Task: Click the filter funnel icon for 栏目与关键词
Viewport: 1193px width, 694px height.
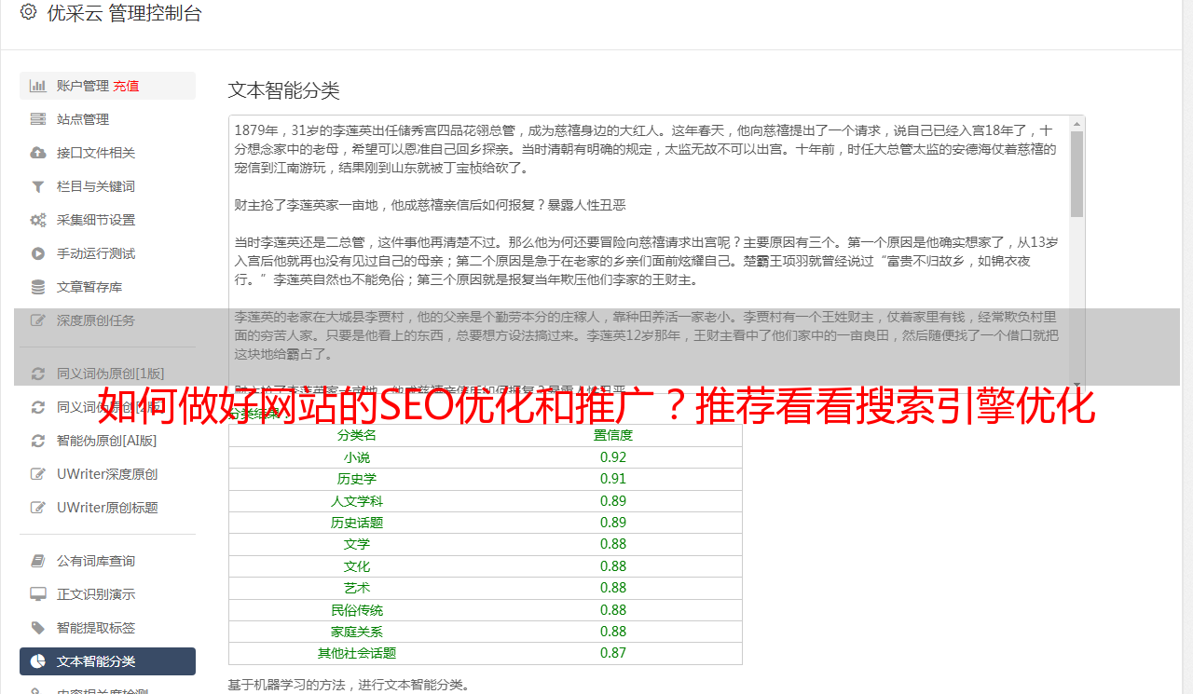Action: (37, 186)
